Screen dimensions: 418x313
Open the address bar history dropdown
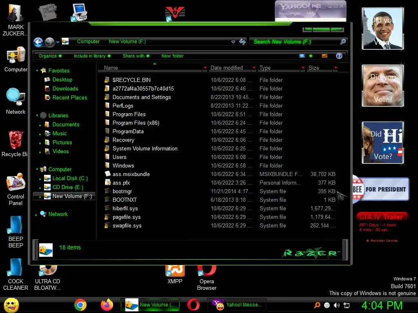point(233,42)
